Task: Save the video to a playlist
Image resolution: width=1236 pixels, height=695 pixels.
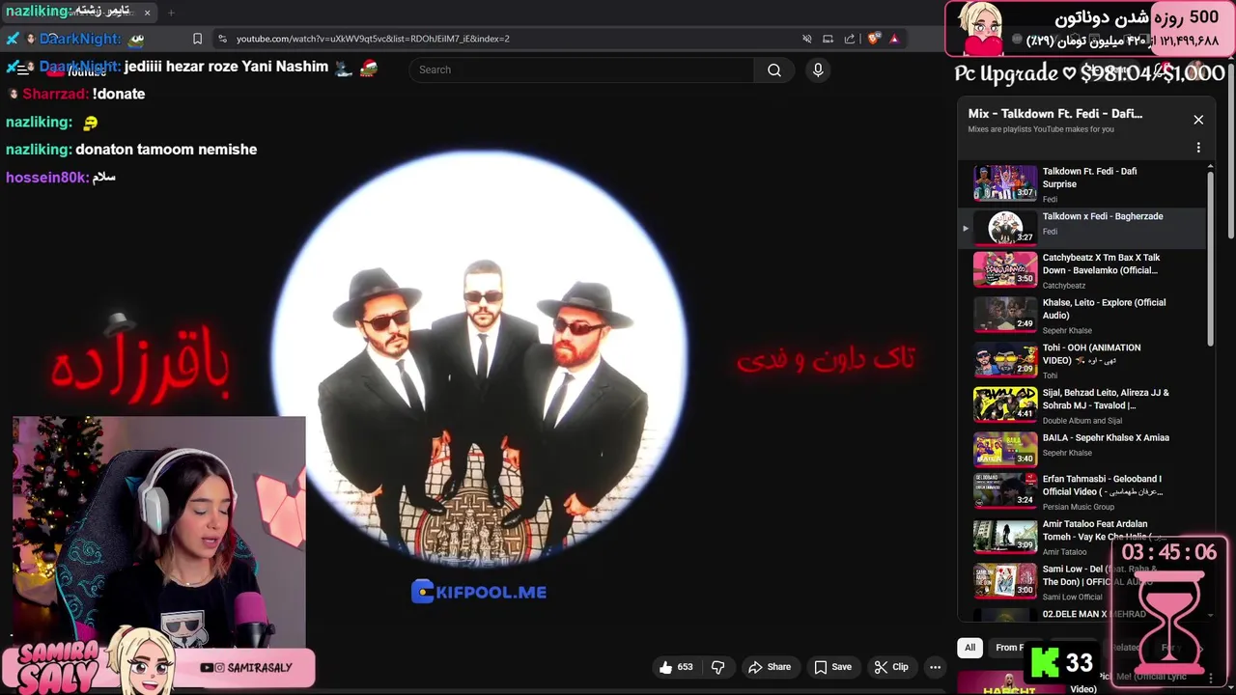Action: [832, 667]
